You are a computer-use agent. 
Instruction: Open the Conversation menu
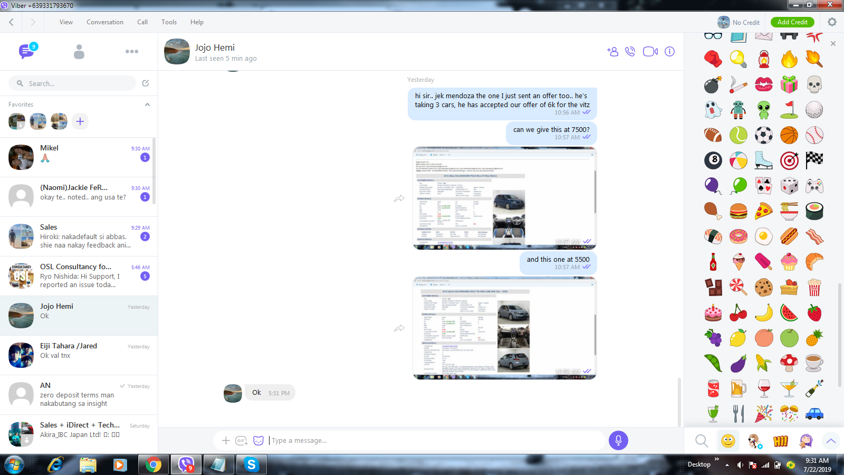(x=105, y=22)
